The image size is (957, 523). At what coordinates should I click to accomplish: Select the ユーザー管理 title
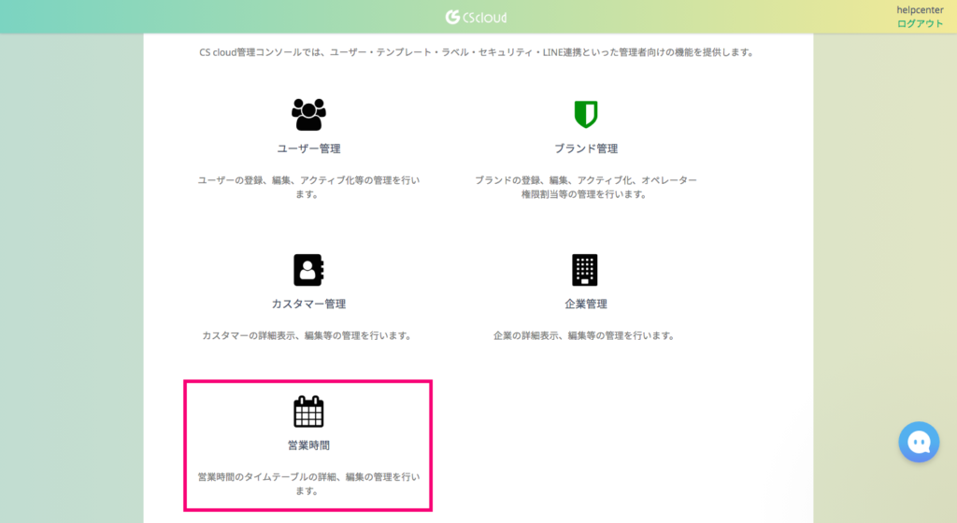tap(308, 148)
